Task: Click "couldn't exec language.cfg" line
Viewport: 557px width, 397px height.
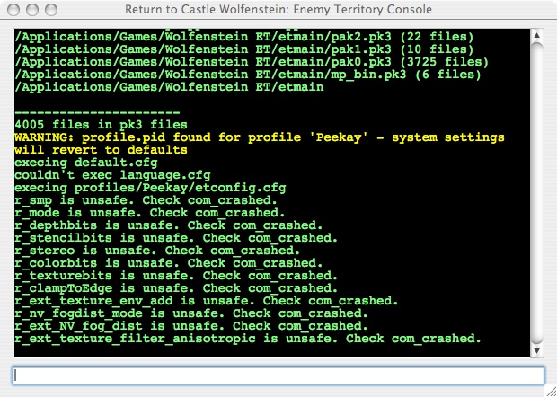Action: (112, 175)
